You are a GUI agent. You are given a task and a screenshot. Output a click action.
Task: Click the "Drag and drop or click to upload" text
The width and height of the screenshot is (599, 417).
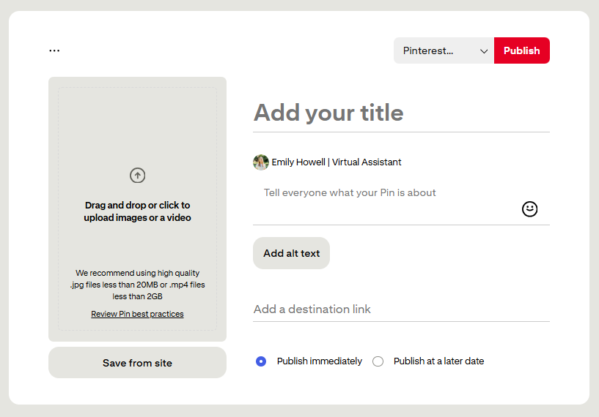pyautogui.click(x=137, y=211)
